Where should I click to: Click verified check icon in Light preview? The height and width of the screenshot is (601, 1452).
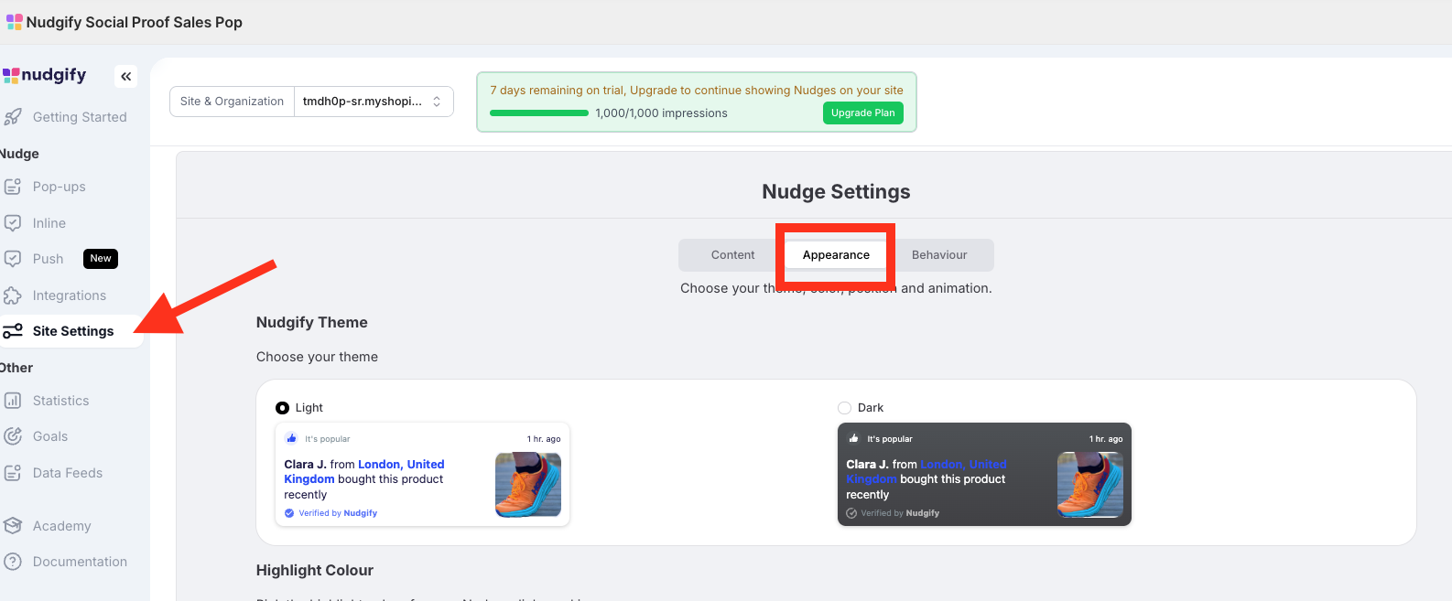click(x=289, y=513)
